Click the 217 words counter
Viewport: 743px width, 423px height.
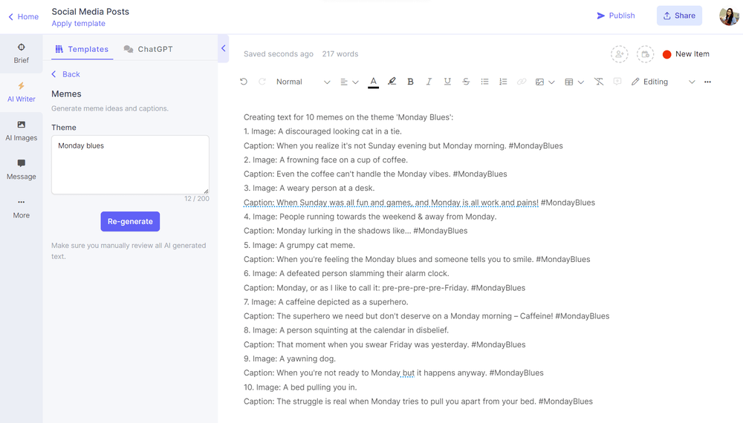click(340, 54)
